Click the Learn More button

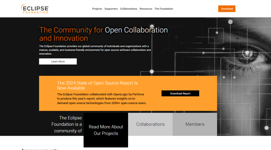click(58, 62)
